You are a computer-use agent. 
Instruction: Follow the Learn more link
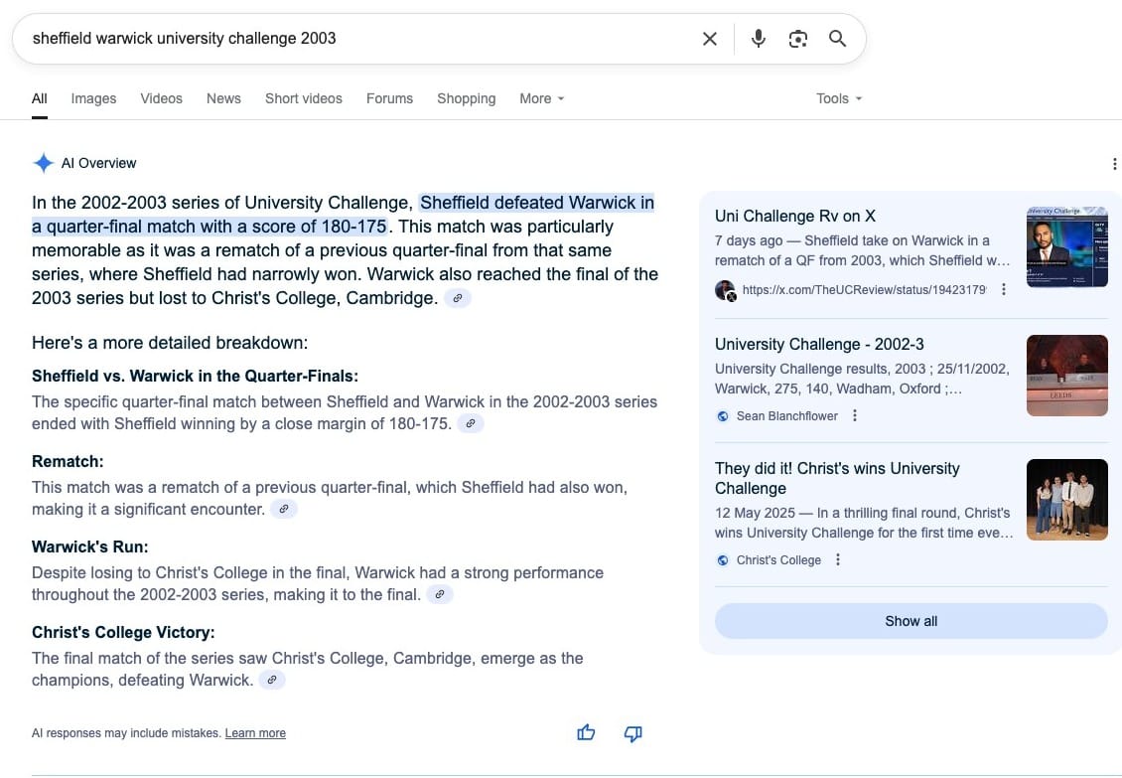[255, 733]
